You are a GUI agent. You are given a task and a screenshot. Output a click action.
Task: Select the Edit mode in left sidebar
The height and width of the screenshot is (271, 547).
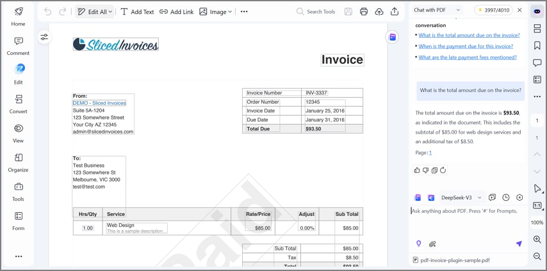(x=18, y=75)
